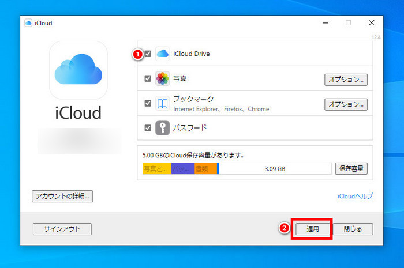This screenshot has height=268, width=404.
Task: Open the iCloudヘルプ link
Action: (x=356, y=196)
